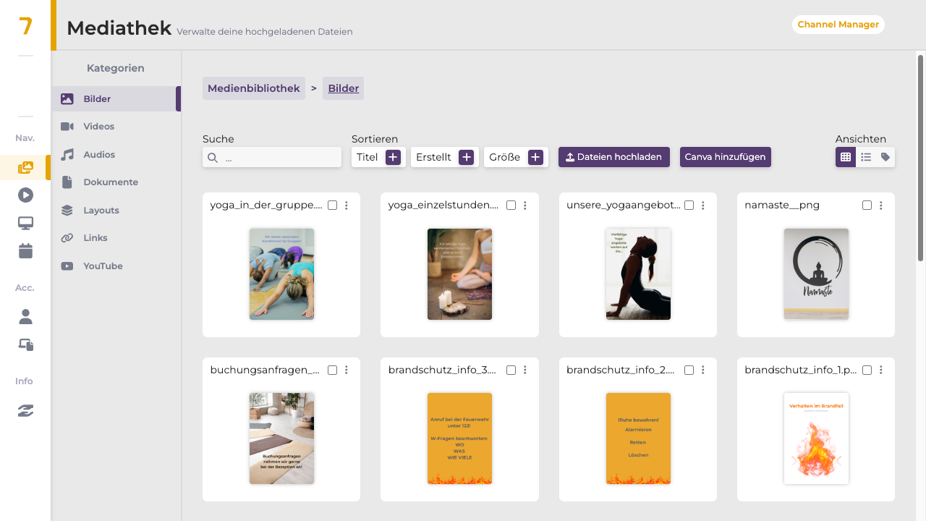926x521 pixels.
Task: Select checkbox for yoga_einzelstunden
Action: tap(511, 206)
